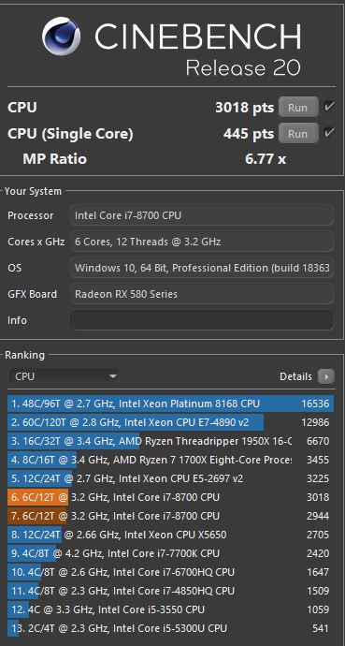Image resolution: width=345 pixels, height=646 pixels.
Task: Select the Processor field showing i7-8700
Action: point(202,215)
